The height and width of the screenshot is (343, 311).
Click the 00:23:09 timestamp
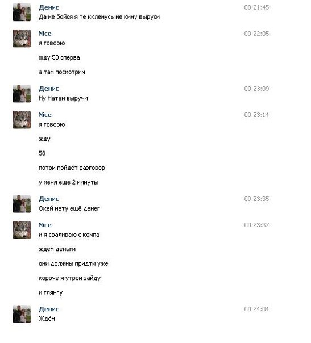[256, 89]
